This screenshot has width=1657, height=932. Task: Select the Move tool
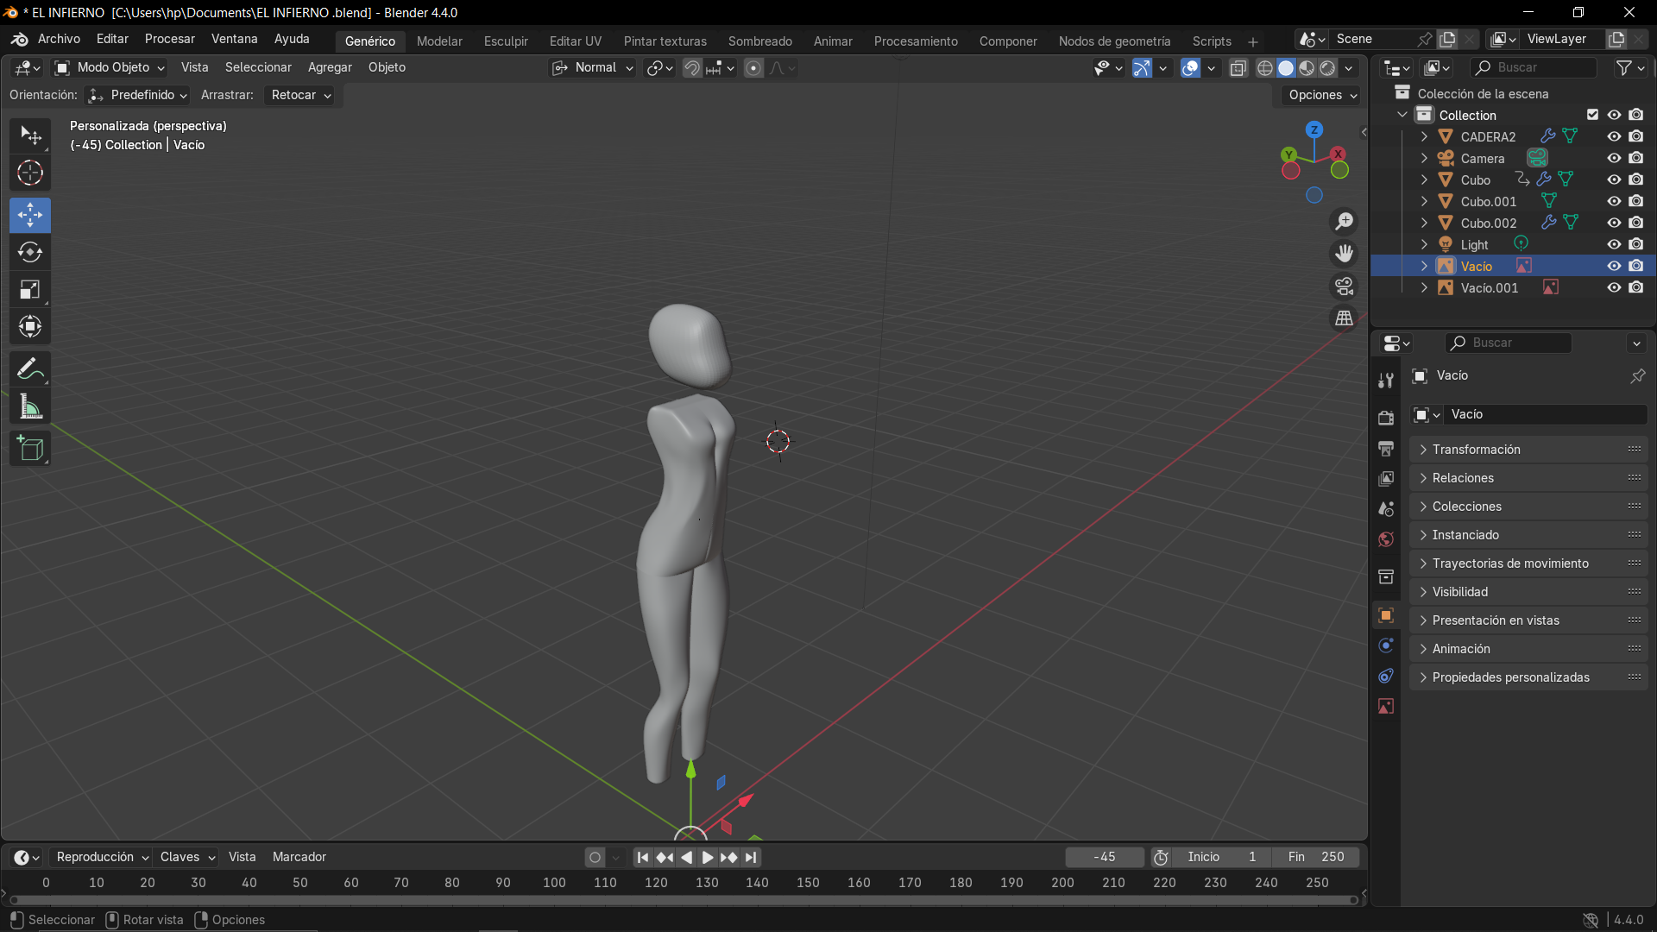30,215
